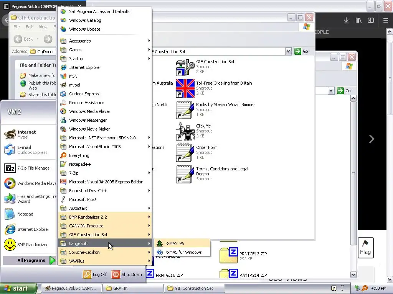The width and height of the screenshot is (393, 294).
Task: Expand the 7-Zip program folder
Action: pyautogui.click(x=105, y=173)
